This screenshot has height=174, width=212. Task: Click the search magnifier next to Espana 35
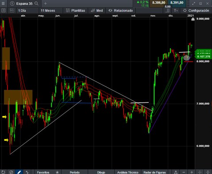click(x=36, y=4)
